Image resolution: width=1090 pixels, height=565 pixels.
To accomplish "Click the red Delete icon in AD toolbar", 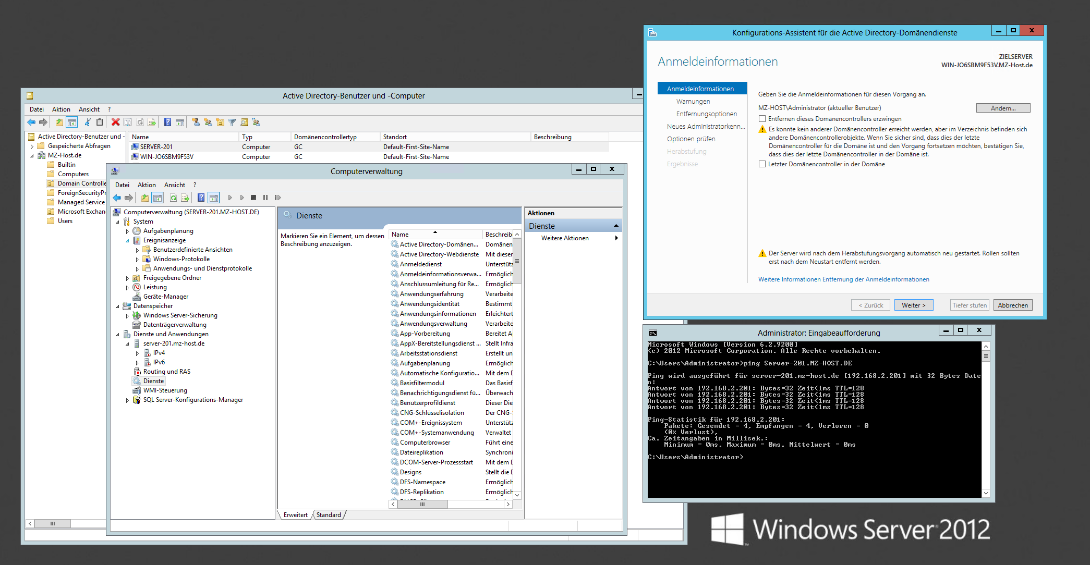I will pos(115,122).
